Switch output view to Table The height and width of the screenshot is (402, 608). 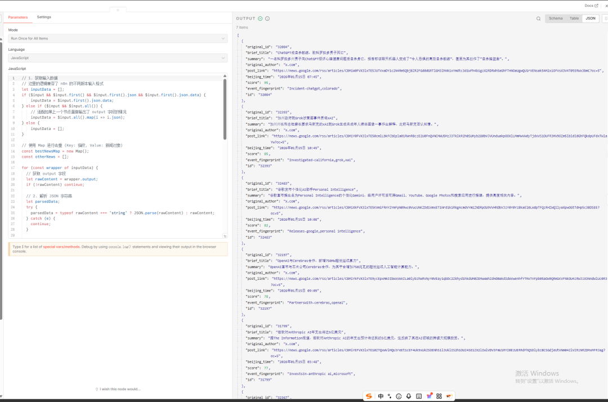point(574,19)
